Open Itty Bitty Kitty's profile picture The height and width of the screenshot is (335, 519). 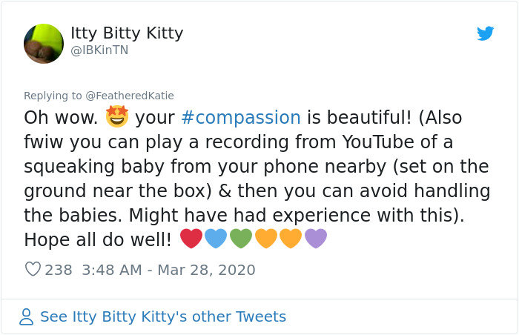click(44, 44)
